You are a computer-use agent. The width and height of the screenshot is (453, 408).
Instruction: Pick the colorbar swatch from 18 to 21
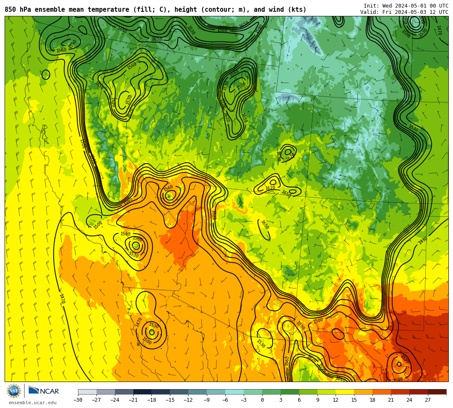[x=382, y=392]
